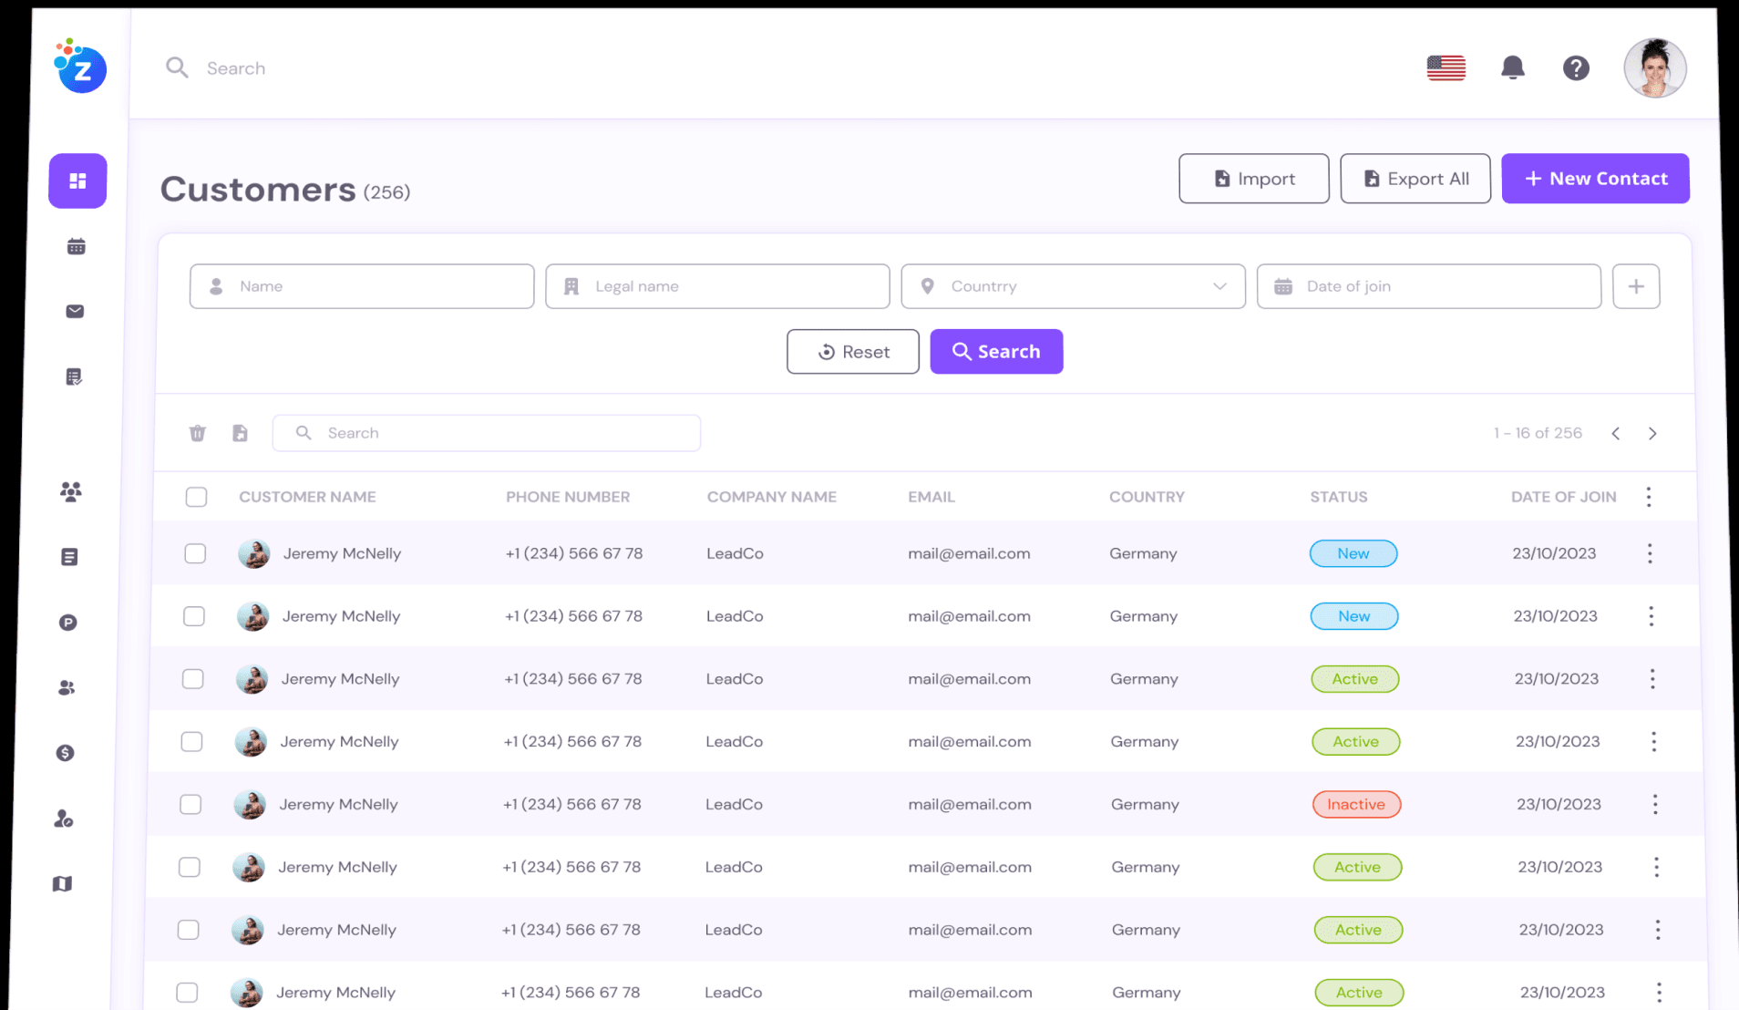The height and width of the screenshot is (1010, 1739).
Task: Check the Inactive row checkbox
Action: pyautogui.click(x=190, y=804)
